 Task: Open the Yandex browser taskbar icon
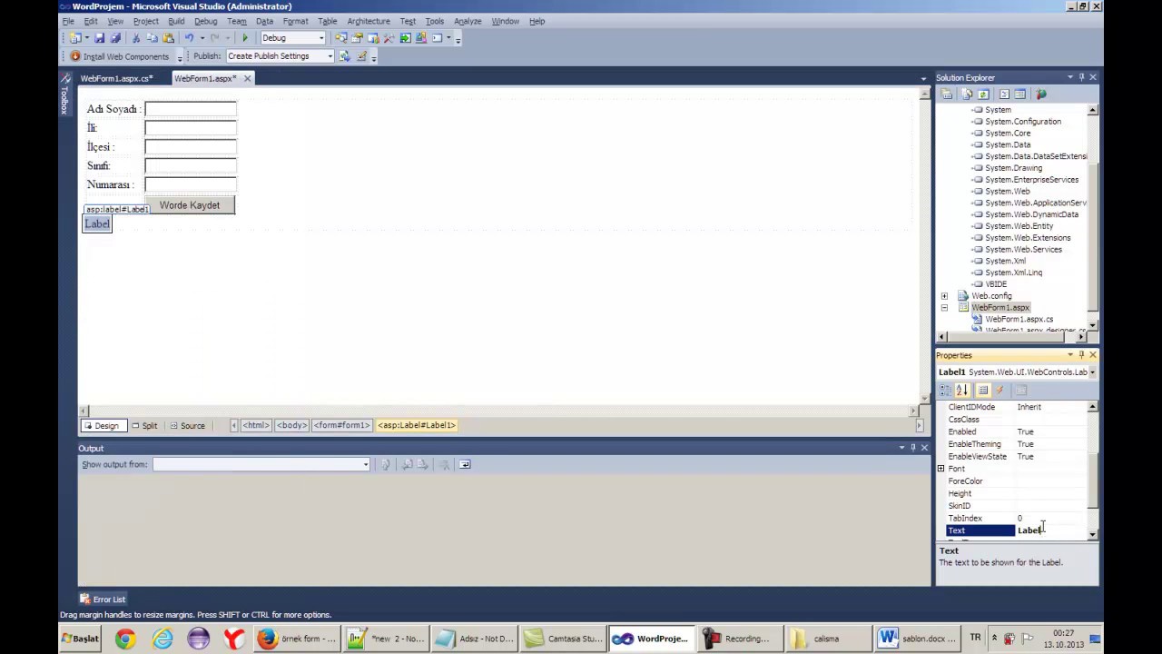[x=234, y=639]
